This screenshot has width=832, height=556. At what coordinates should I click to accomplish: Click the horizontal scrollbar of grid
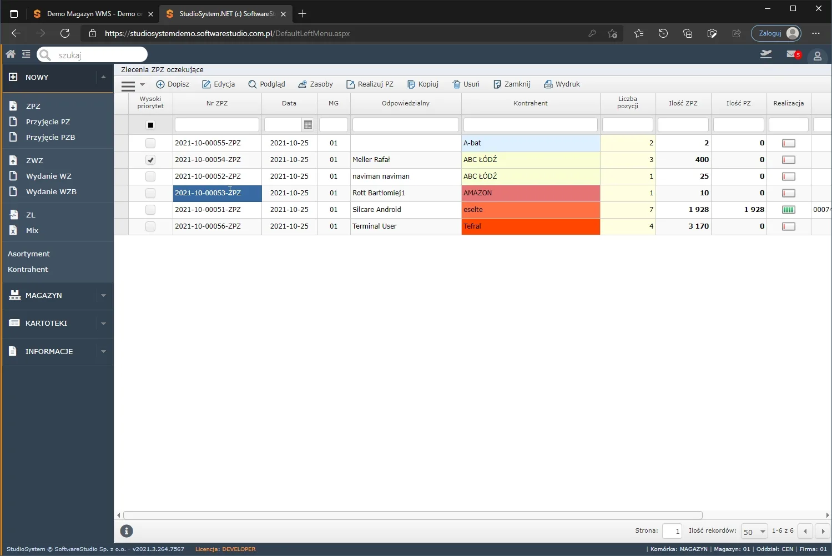click(x=413, y=515)
